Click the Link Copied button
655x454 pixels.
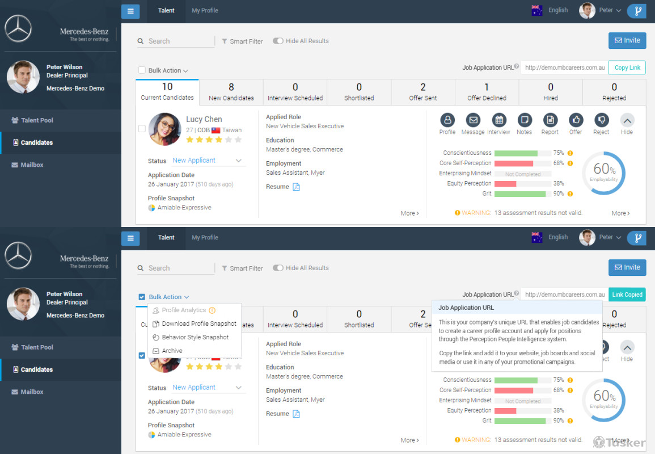point(627,295)
